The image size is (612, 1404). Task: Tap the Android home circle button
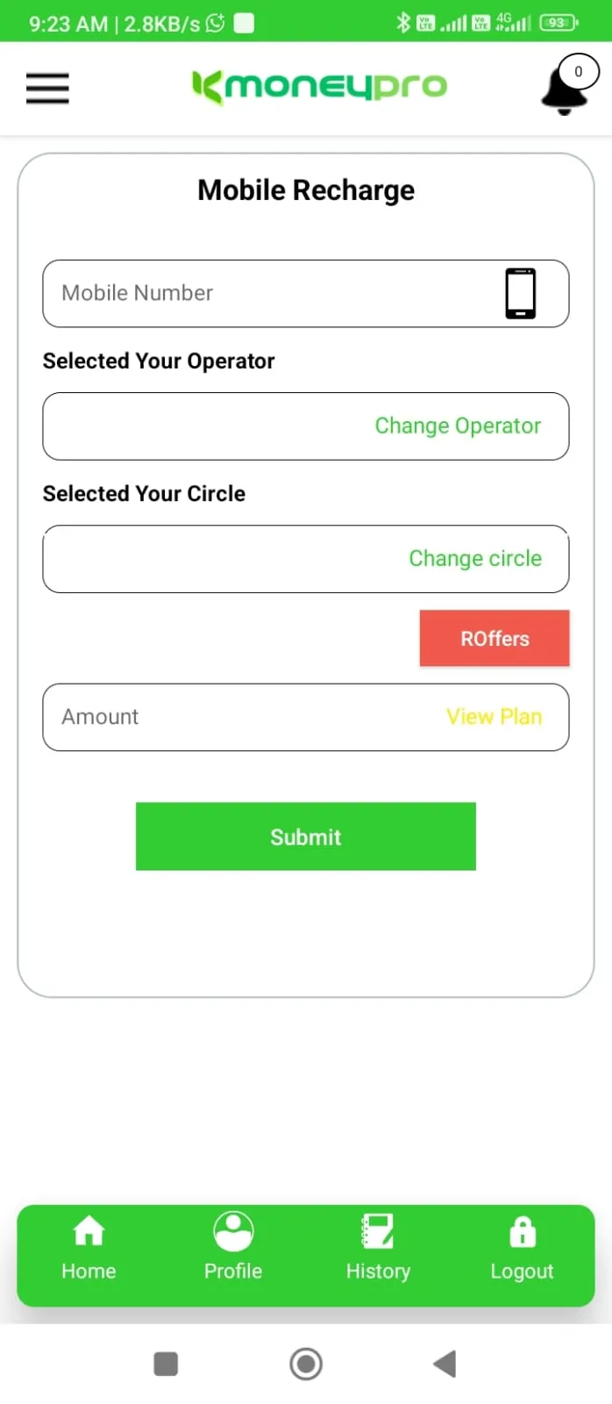coord(305,1364)
